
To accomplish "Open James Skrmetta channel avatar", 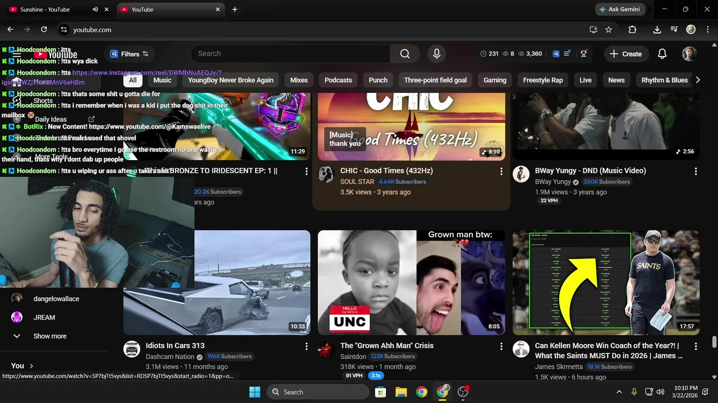I will click(521, 349).
